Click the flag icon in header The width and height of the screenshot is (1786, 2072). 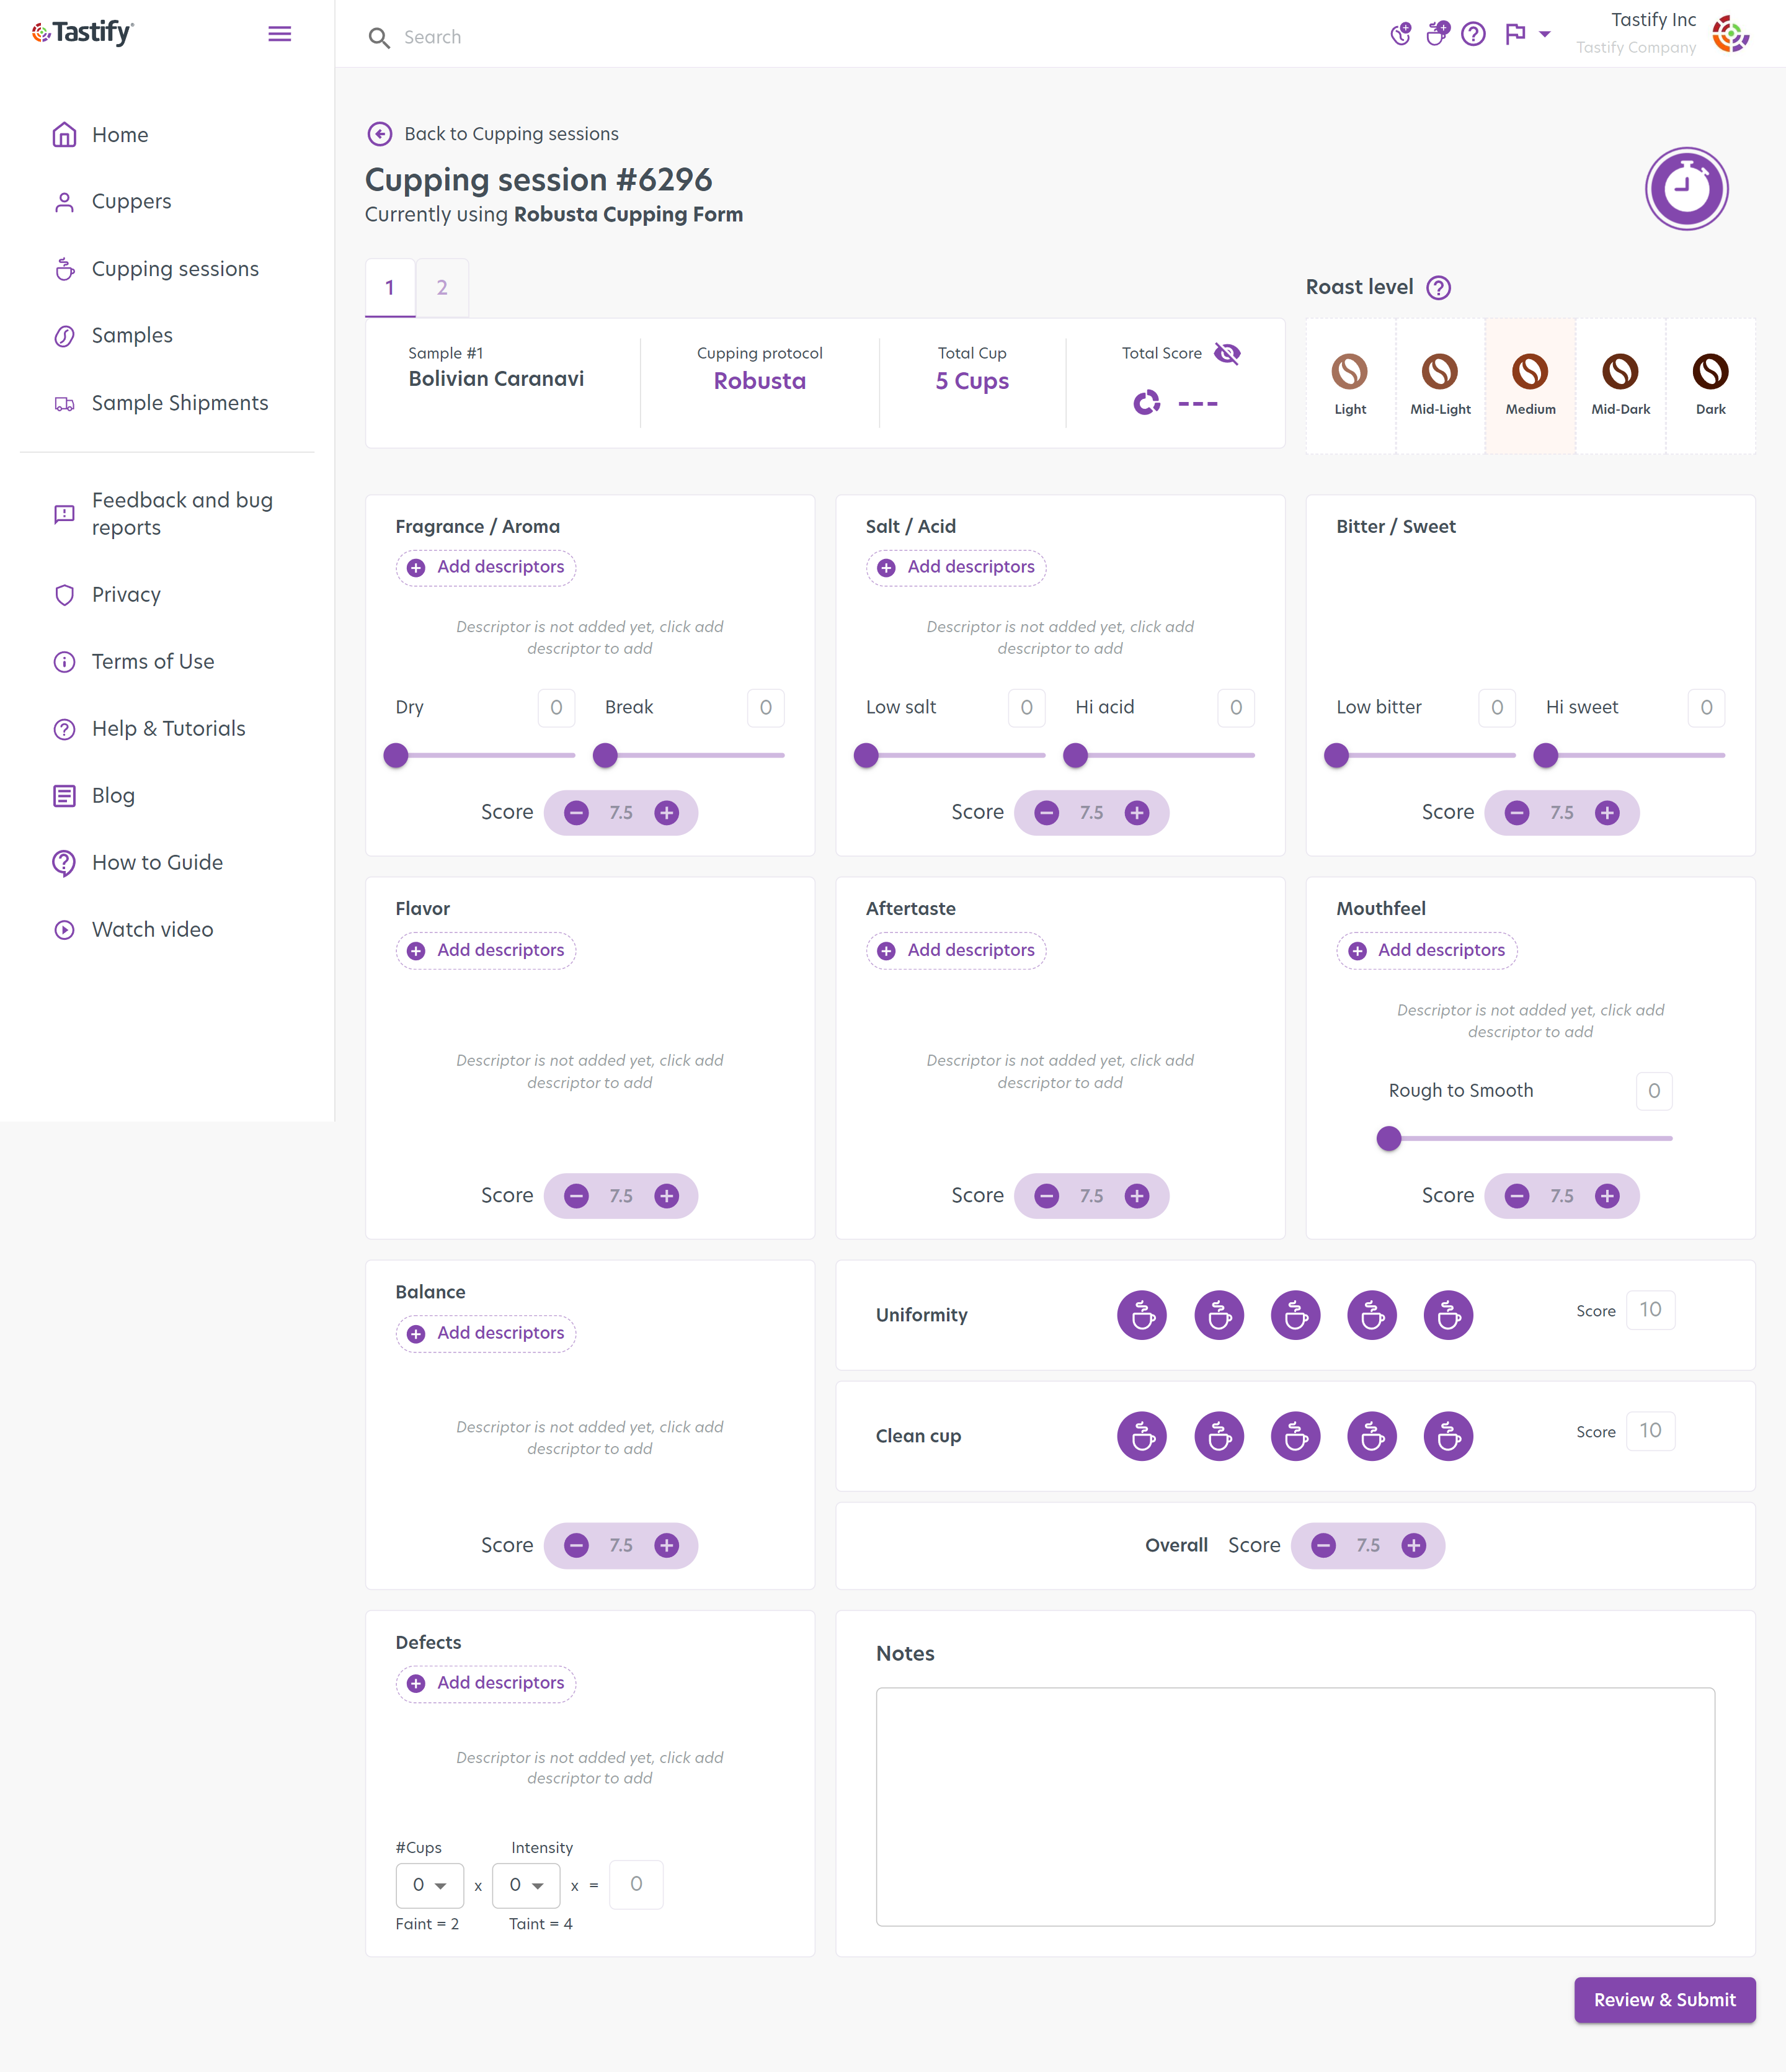(x=1515, y=35)
